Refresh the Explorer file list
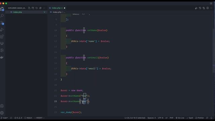Image resolution: width=215 pixels, height=121 pixels. (x=37, y=8)
